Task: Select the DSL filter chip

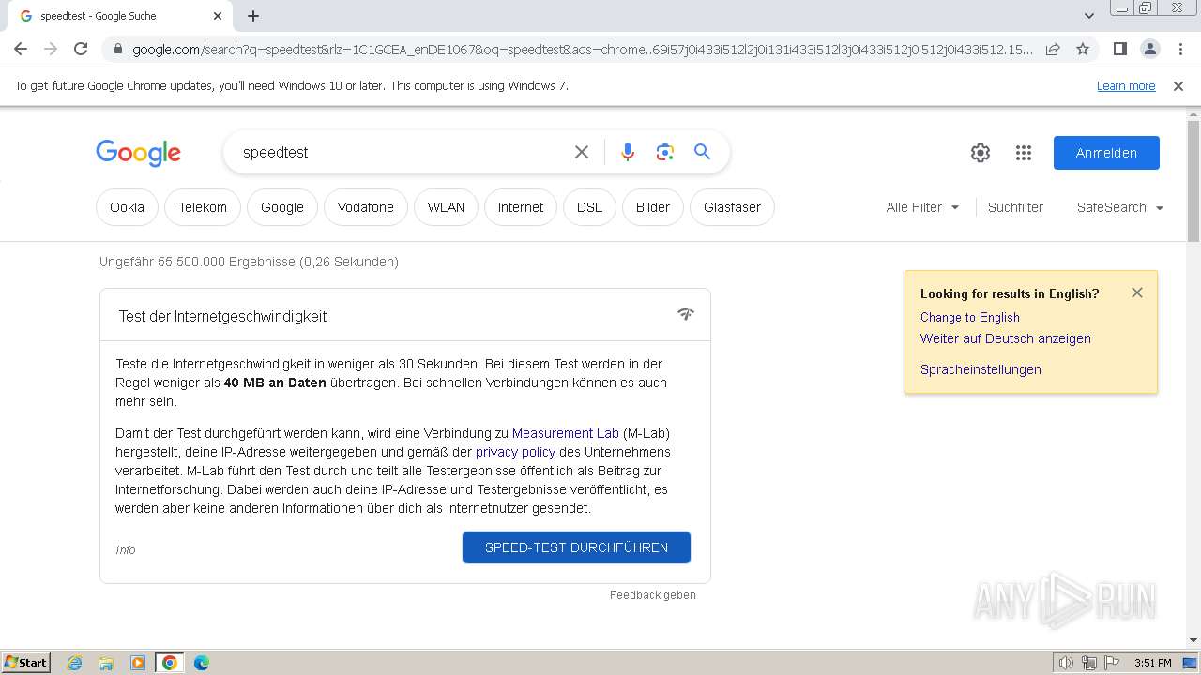Action: coord(589,207)
